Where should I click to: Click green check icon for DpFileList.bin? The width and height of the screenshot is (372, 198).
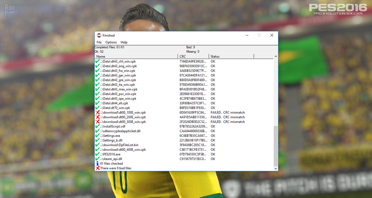click(98, 145)
